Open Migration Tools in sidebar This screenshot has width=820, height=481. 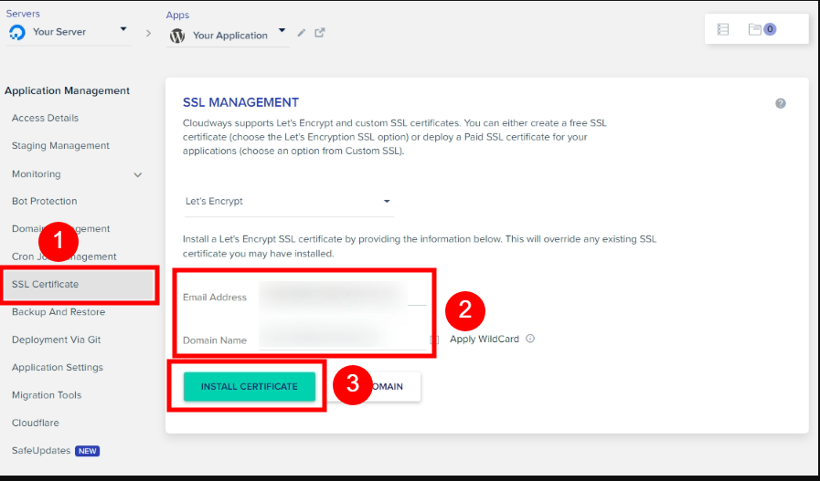pyautogui.click(x=47, y=395)
